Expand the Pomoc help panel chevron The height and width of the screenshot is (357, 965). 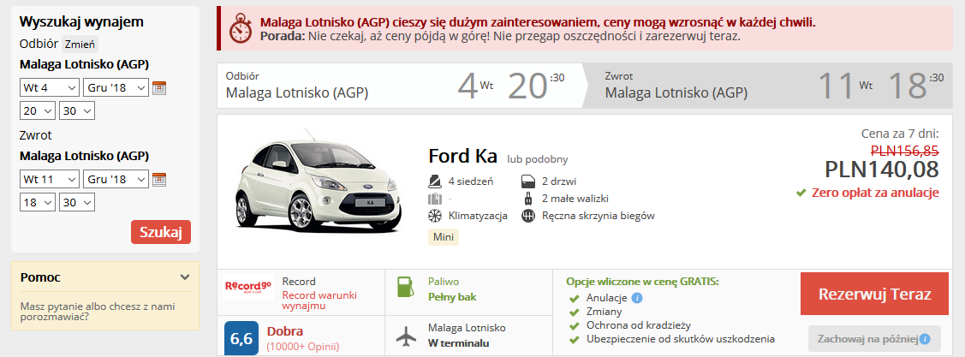pyautogui.click(x=185, y=277)
